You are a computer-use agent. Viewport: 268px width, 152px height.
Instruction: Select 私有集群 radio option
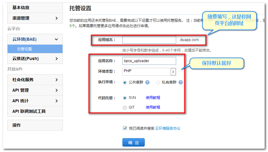pos(158,83)
